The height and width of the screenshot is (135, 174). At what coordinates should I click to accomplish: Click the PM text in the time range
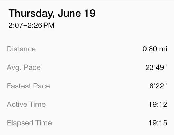point(49,25)
